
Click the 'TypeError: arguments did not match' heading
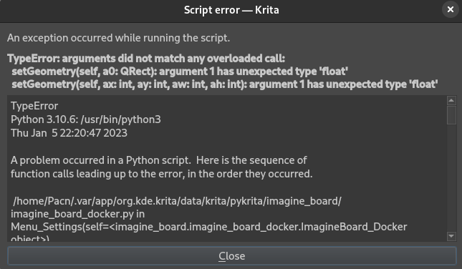tap(146, 58)
